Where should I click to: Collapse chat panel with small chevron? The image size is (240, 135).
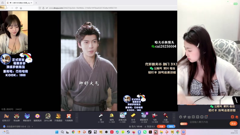(x=238, y=110)
